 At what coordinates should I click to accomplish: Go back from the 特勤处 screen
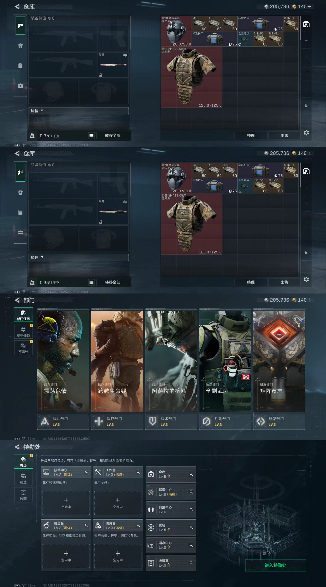click(17, 447)
